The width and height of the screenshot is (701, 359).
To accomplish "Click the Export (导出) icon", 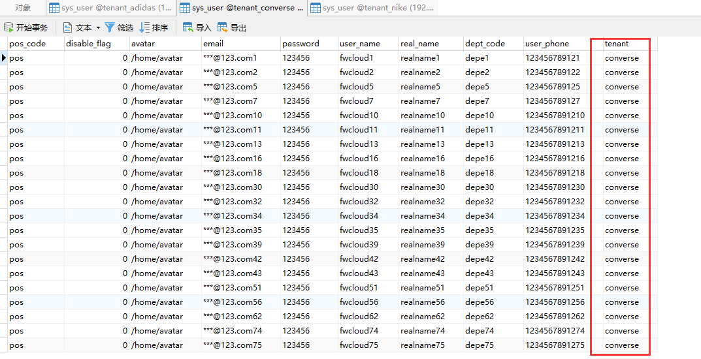I will [223, 27].
